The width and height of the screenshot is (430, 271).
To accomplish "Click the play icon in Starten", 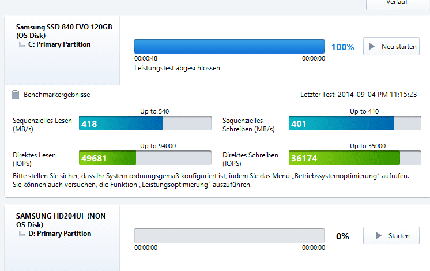I will [x=379, y=236].
